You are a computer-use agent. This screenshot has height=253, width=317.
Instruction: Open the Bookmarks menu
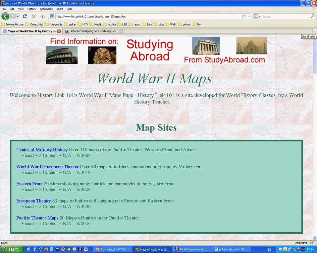point(46,9)
